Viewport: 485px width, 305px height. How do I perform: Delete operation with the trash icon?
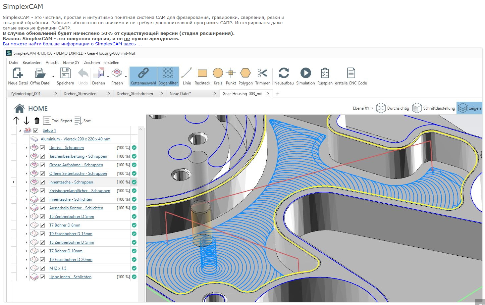pos(37,121)
